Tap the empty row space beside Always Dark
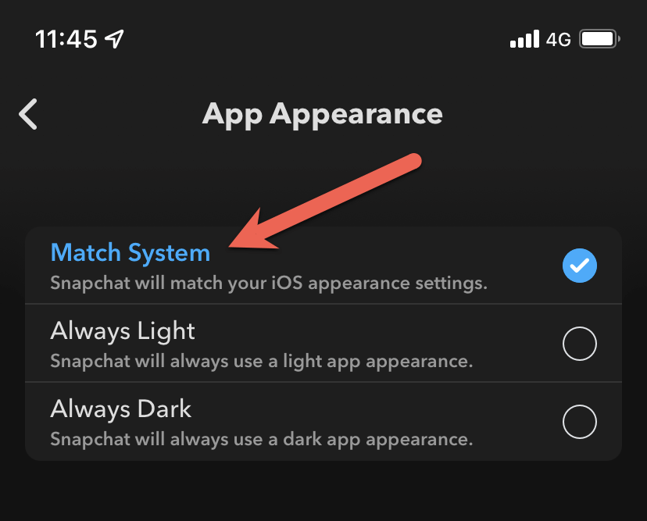 pyautogui.click(x=371, y=410)
